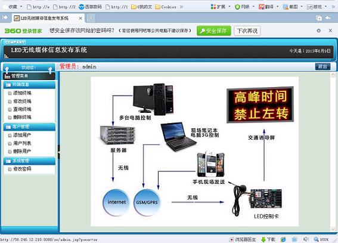Click the 管理菜单 header
The width and height of the screenshot is (338, 243).
coord(29,76)
